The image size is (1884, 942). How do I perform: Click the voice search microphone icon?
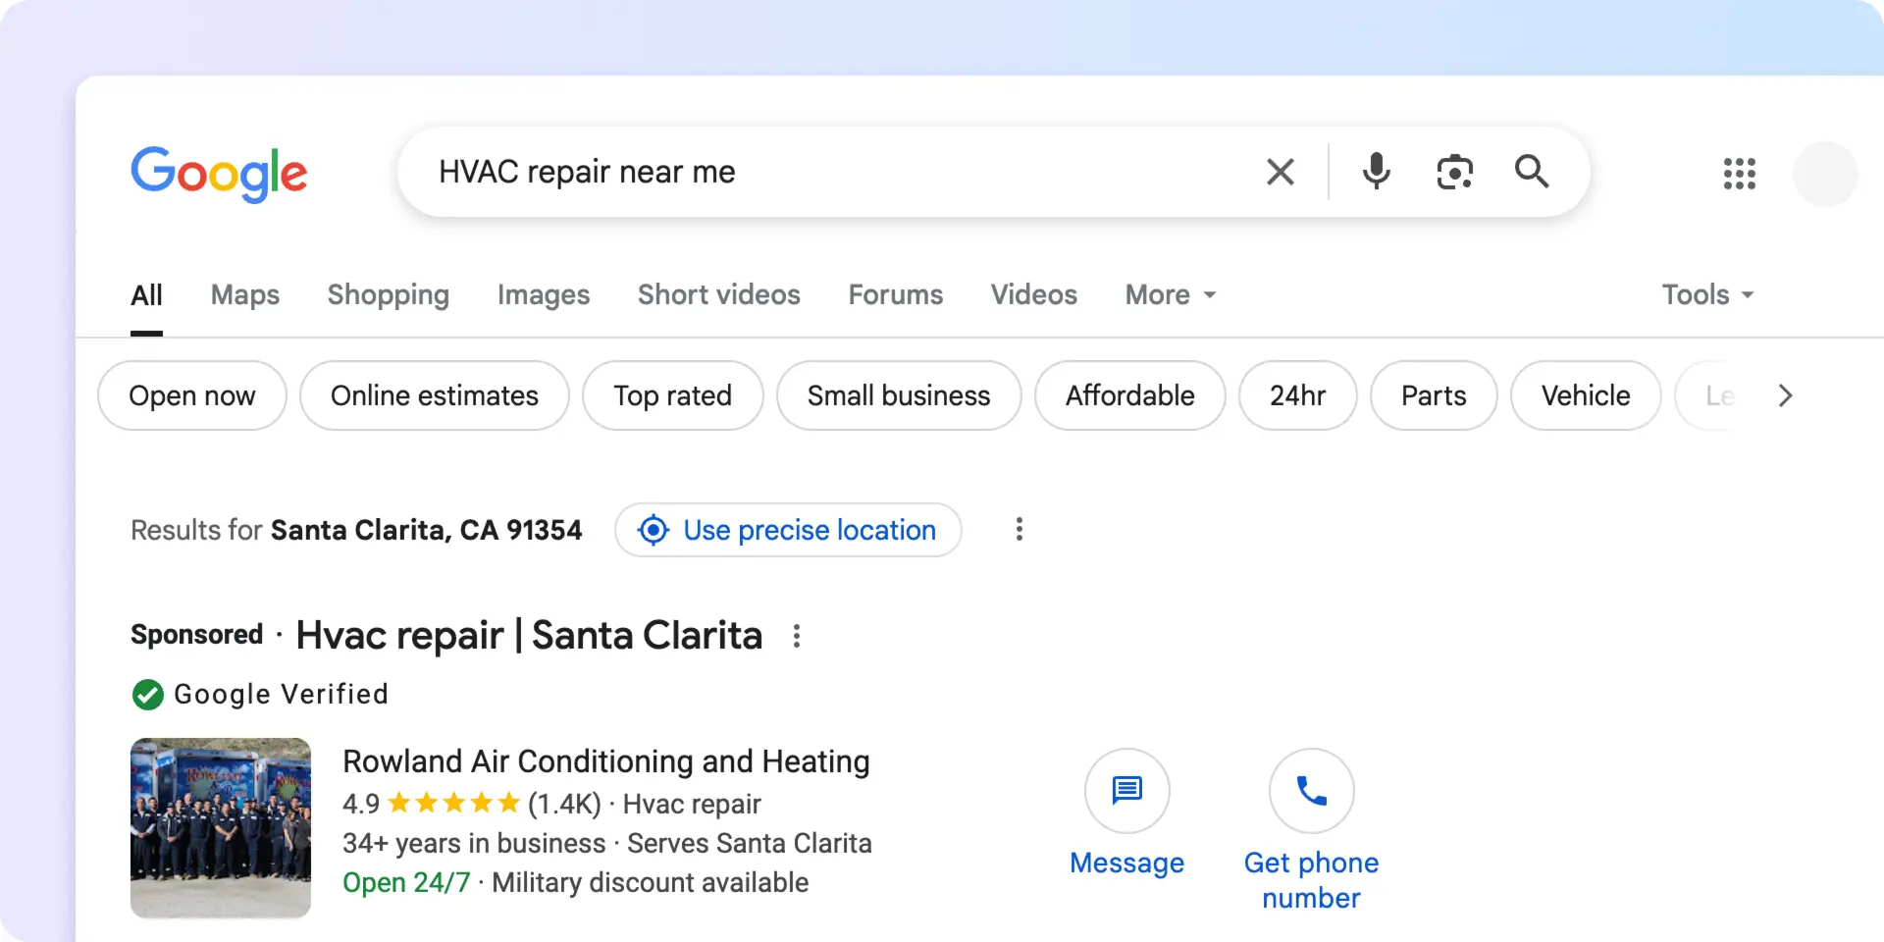[1376, 172]
